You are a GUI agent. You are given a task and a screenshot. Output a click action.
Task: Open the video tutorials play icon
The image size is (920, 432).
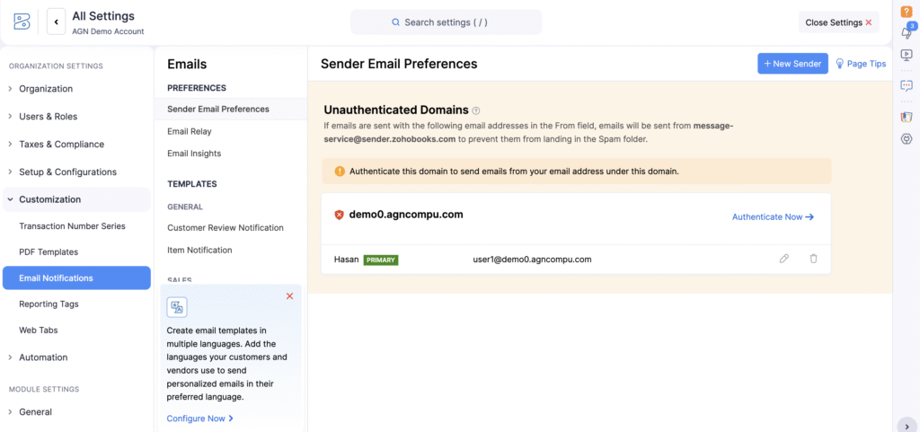point(906,55)
